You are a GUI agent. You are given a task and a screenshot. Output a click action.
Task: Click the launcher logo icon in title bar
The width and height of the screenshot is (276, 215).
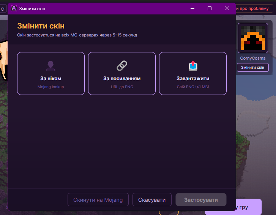[14, 8]
